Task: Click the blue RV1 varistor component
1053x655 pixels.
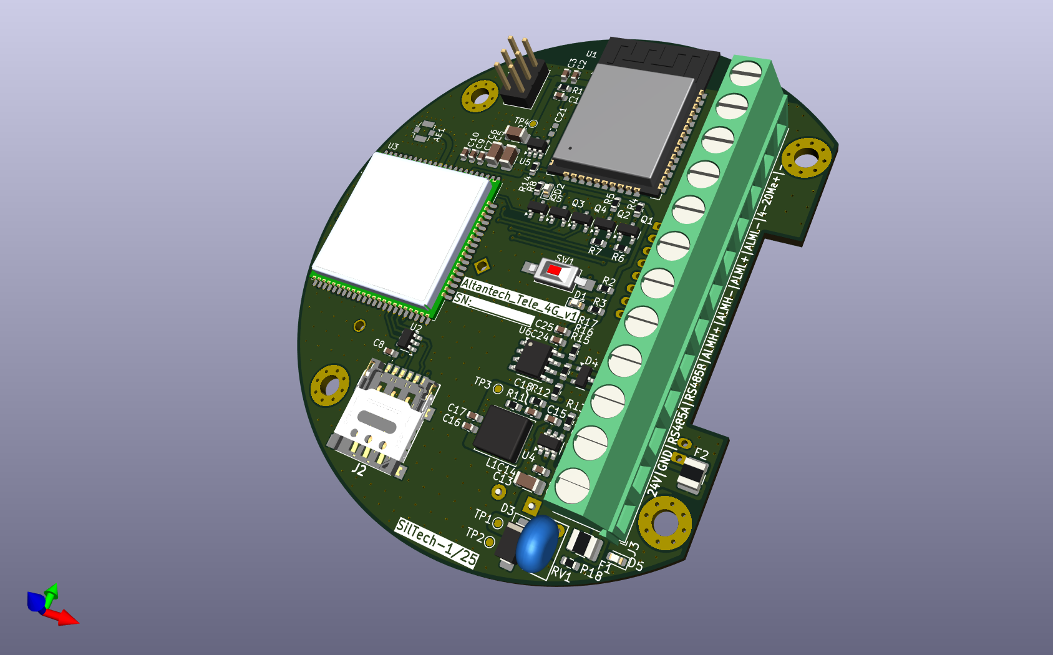Action: [x=537, y=543]
